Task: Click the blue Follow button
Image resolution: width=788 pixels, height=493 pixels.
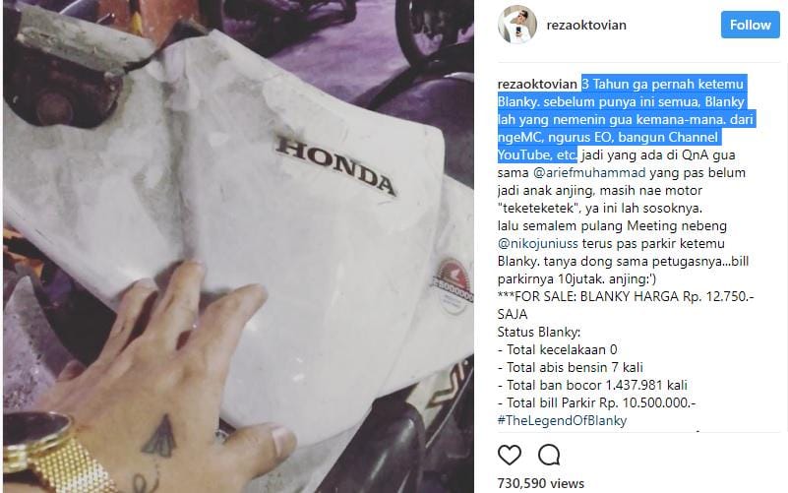Action: 751,25
